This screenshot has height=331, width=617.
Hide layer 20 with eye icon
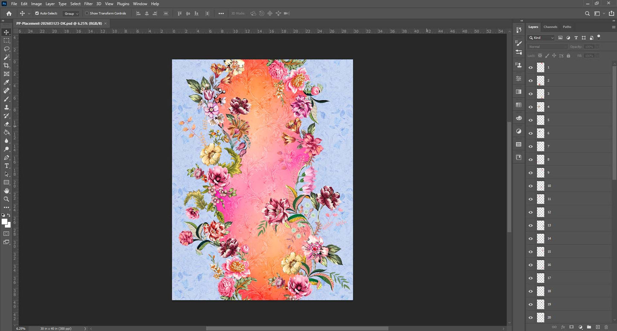[x=531, y=317]
